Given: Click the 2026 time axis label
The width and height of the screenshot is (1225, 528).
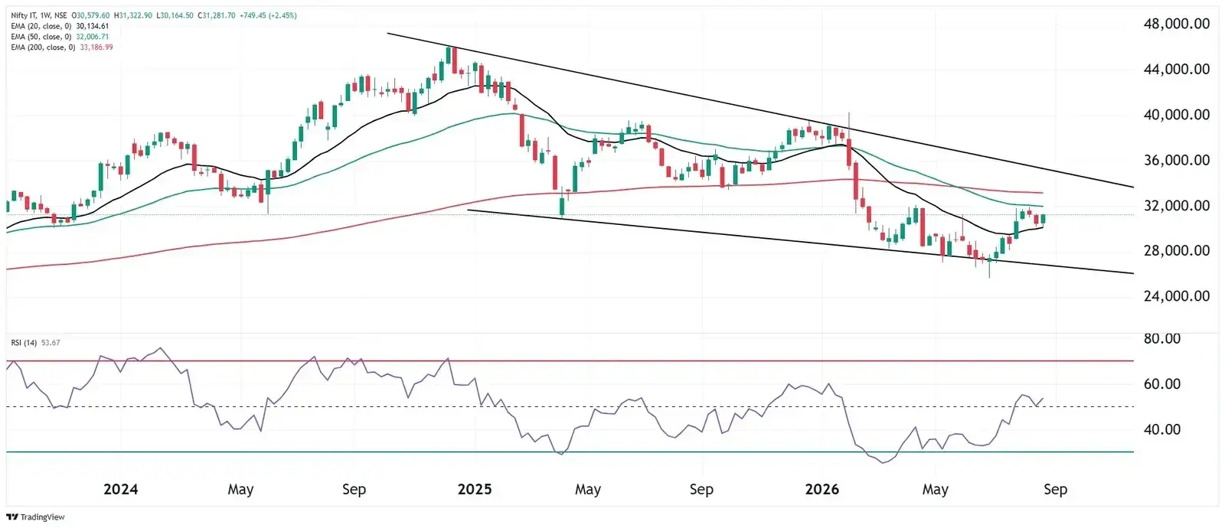Looking at the screenshot, I should (822, 489).
